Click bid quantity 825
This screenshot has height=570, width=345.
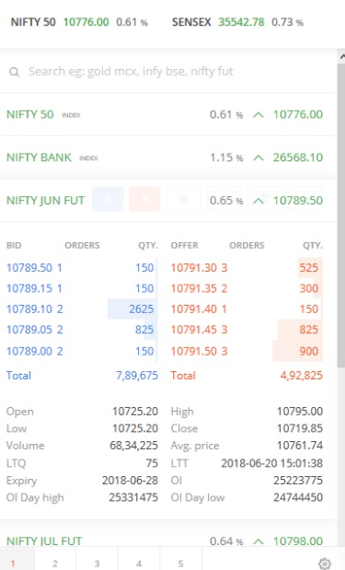144,330
